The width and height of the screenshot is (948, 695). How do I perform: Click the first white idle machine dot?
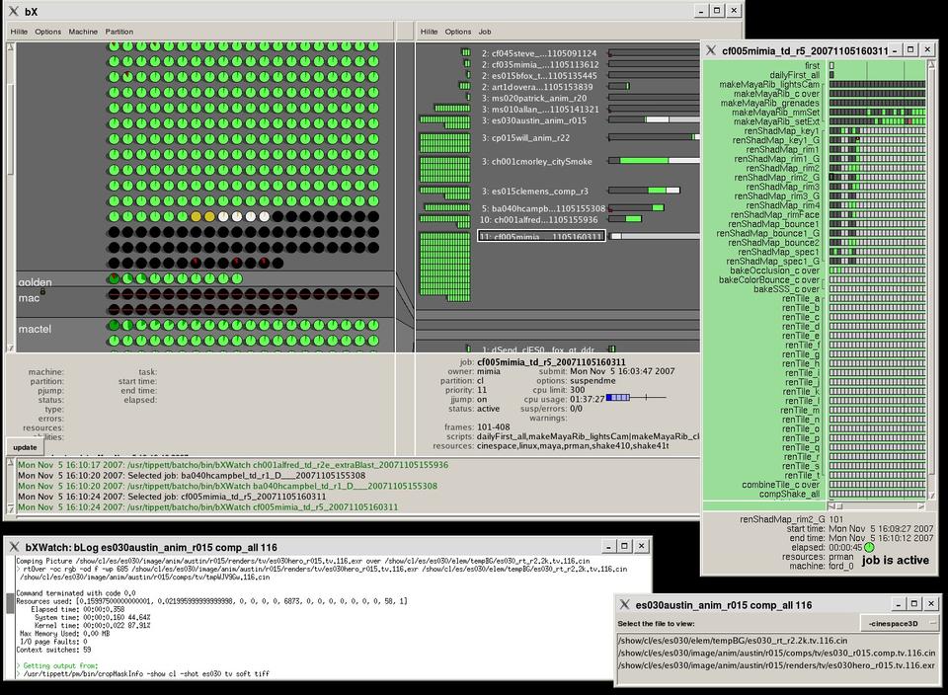[x=223, y=216]
